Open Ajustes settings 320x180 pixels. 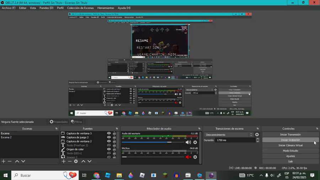point(290,156)
